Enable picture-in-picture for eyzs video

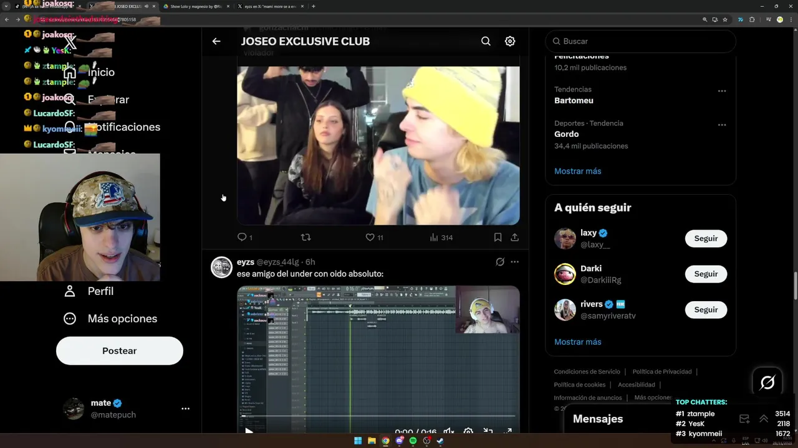pyautogui.click(x=488, y=431)
